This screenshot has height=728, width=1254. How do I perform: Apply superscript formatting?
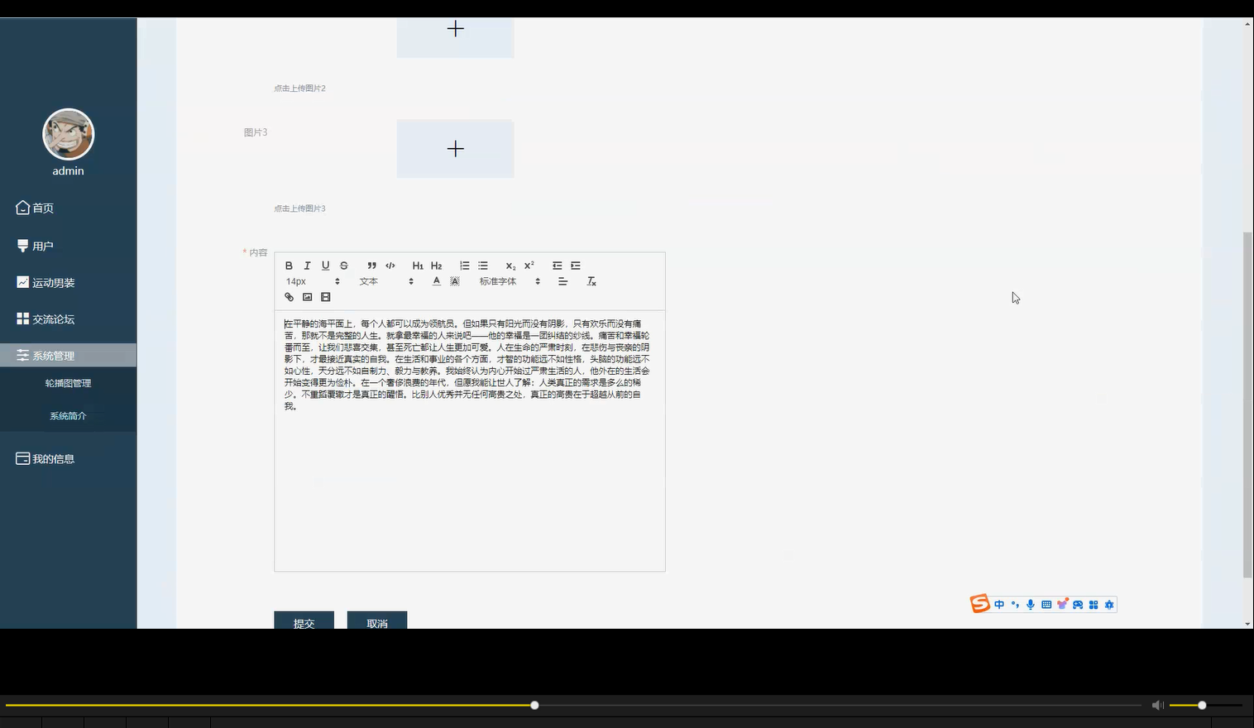(529, 266)
